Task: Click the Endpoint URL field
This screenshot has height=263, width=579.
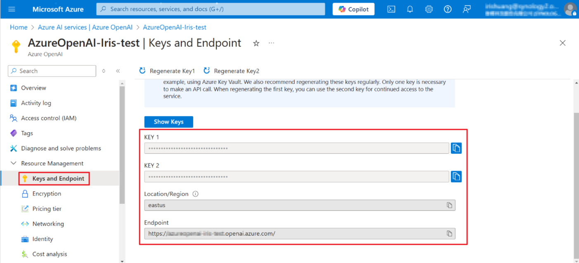Action: click(x=299, y=234)
